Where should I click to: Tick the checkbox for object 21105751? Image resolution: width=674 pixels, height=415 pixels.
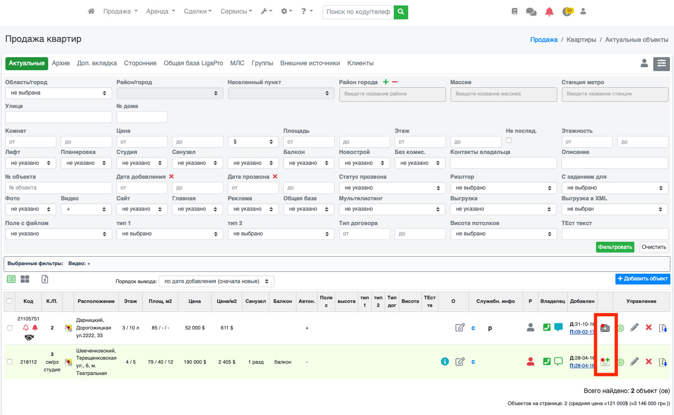(9, 328)
